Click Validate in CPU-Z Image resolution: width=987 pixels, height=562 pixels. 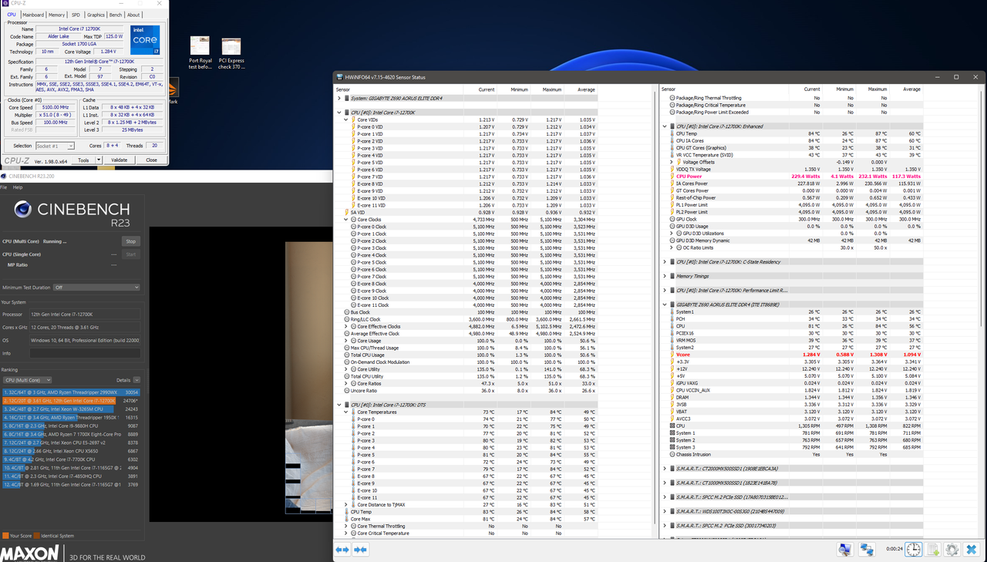(x=120, y=160)
